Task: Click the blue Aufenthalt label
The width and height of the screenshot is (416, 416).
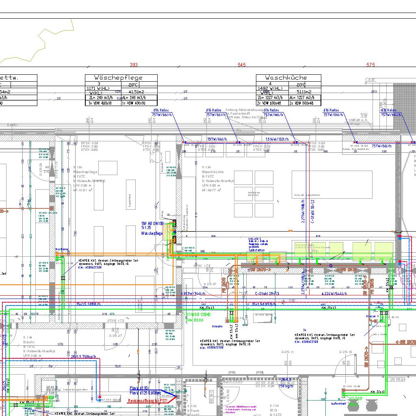Action: click(x=338, y=404)
